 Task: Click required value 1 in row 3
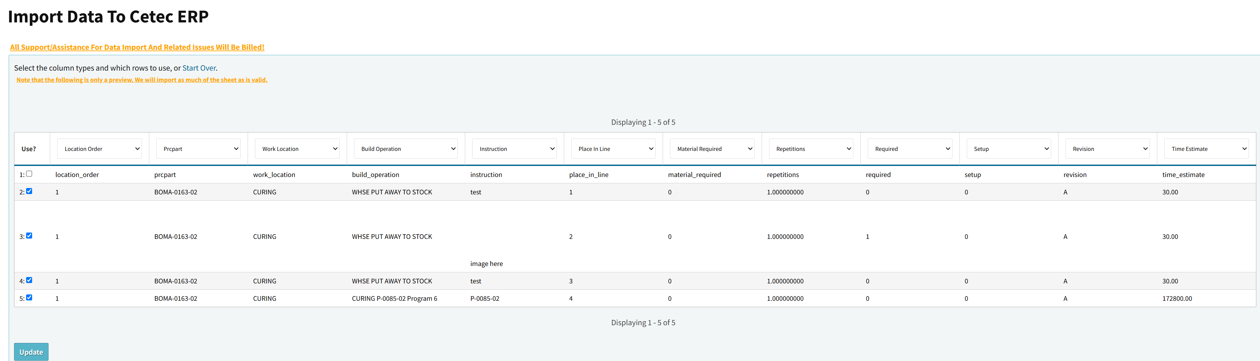tap(867, 237)
